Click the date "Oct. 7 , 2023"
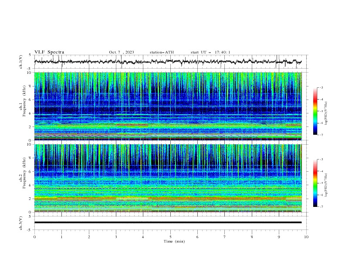345x266 pixels. coord(121,52)
